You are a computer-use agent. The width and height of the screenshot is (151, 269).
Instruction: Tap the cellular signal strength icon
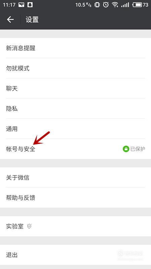[x=125, y=5]
